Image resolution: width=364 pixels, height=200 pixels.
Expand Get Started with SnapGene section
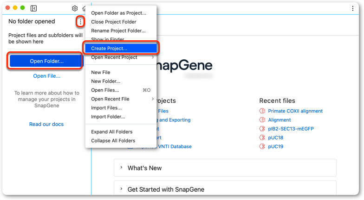point(225,189)
